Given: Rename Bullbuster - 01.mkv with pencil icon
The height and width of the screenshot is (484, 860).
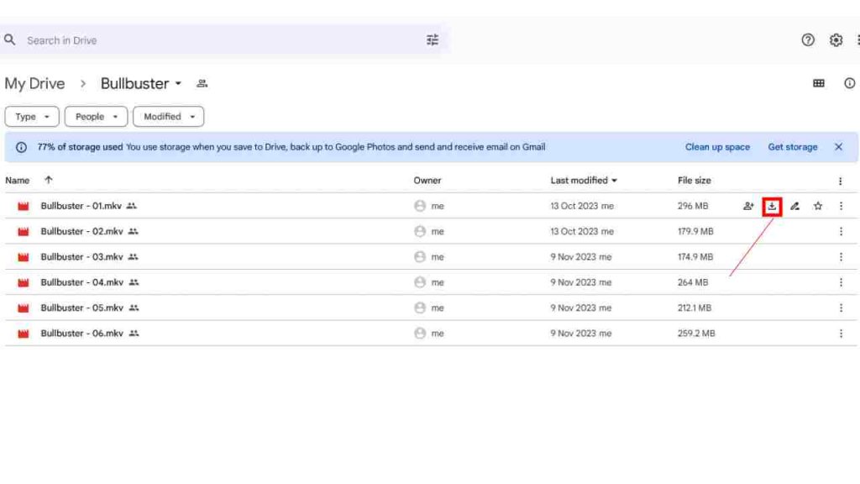Looking at the screenshot, I should tap(794, 207).
